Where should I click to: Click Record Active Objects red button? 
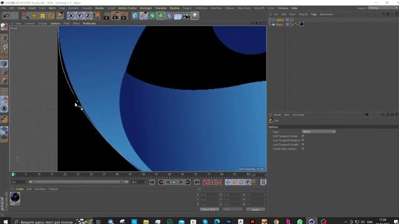pyautogui.click(x=206, y=182)
